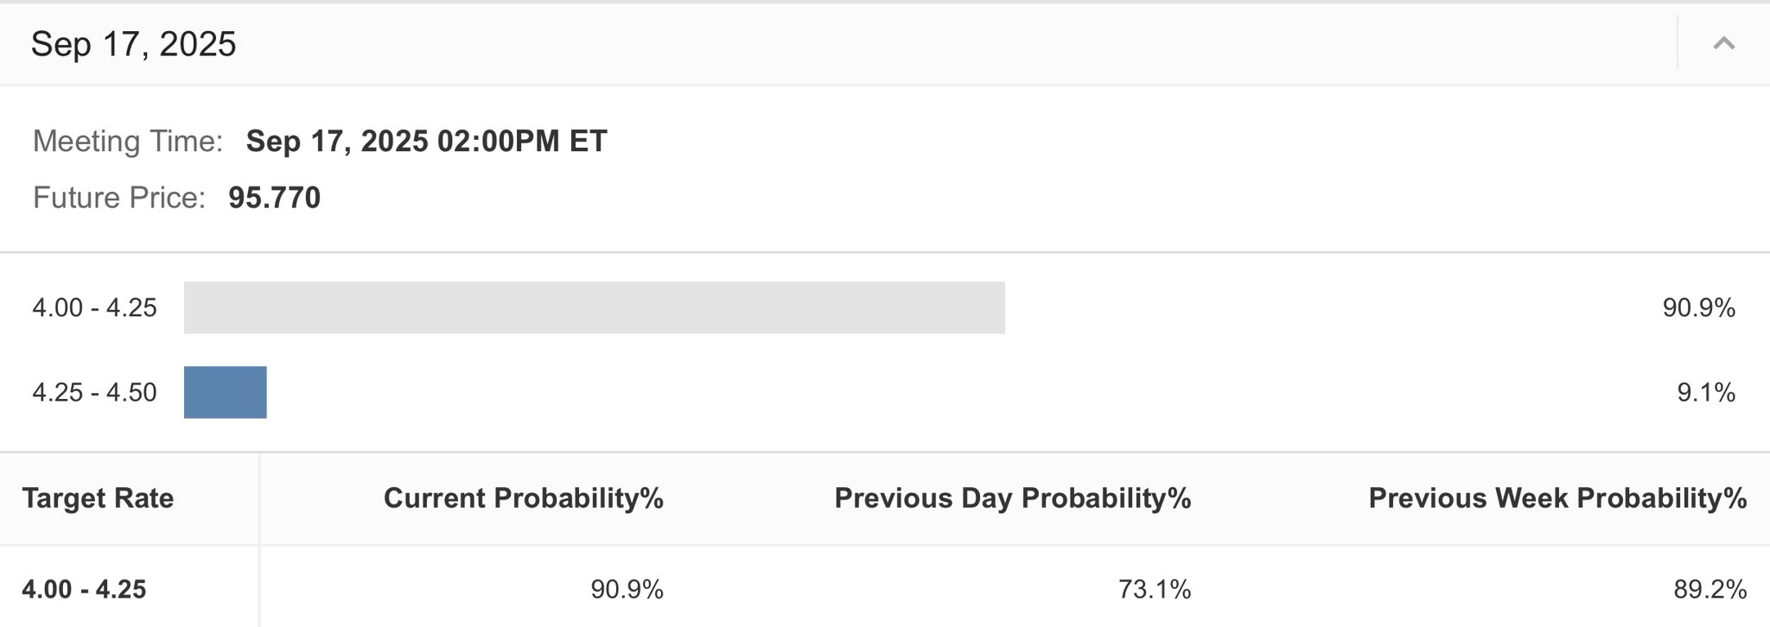This screenshot has width=1770, height=627.
Task: Click the 90.9% value beside the chart
Action: 1698,307
